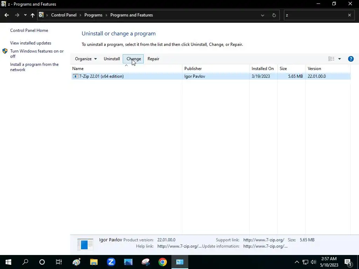Open the video editor icon on taskbar

[x=128, y=262]
